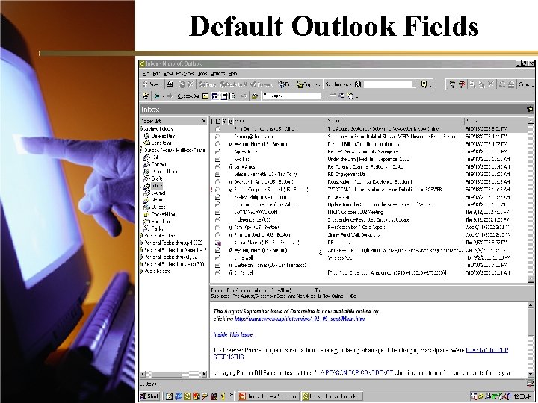Expand the Inbox folder tree node
The image size is (538, 403).
pos(140,186)
